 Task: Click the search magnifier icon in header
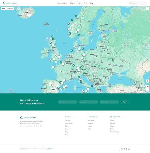click(x=130, y=3)
